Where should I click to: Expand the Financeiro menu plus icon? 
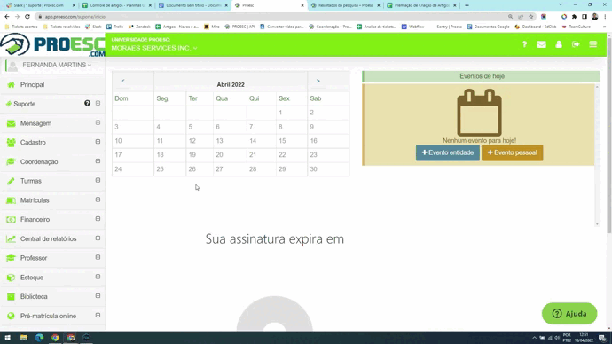point(98,219)
